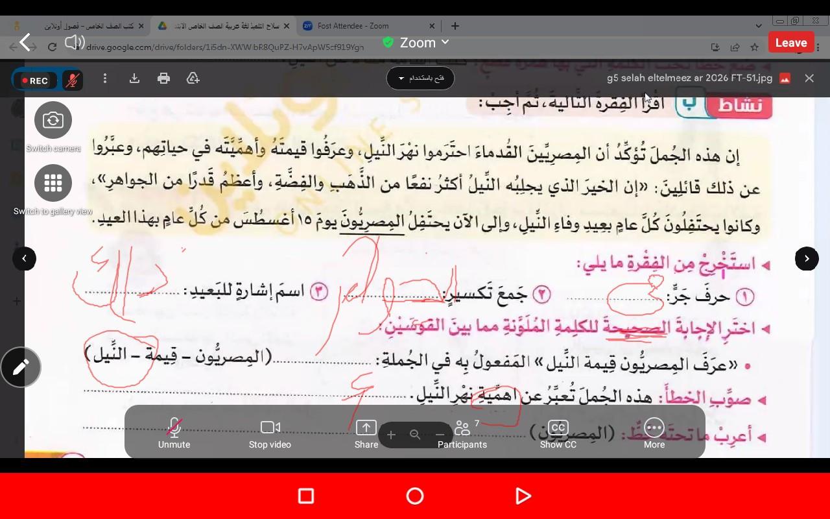Open the pencil annotation tool
Screen dimensions: 830x519
pyautogui.click(x=21, y=367)
